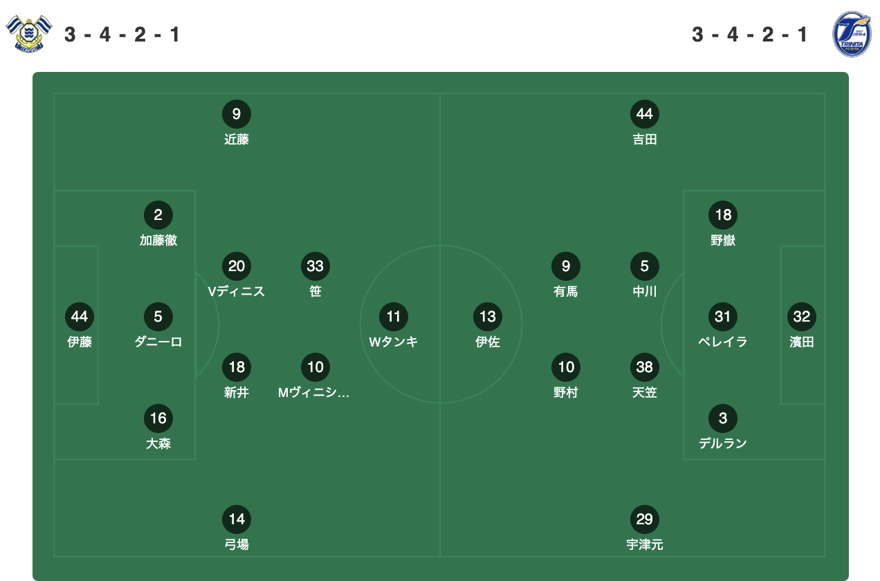Click player name 大森
This screenshot has height=581, width=880.
158,443
